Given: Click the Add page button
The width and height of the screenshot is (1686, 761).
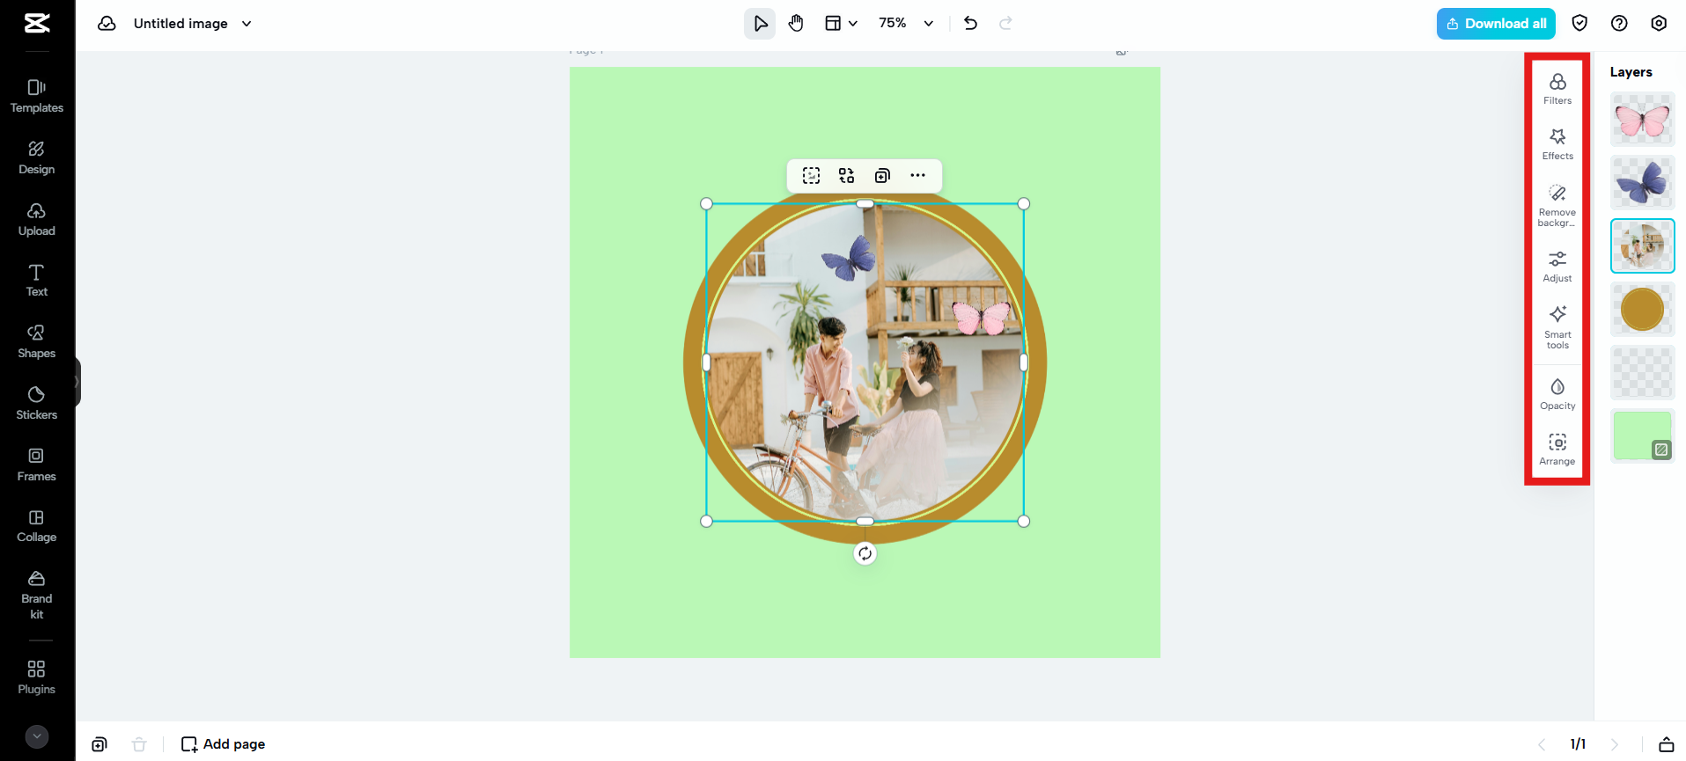Looking at the screenshot, I should tap(223, 744).
